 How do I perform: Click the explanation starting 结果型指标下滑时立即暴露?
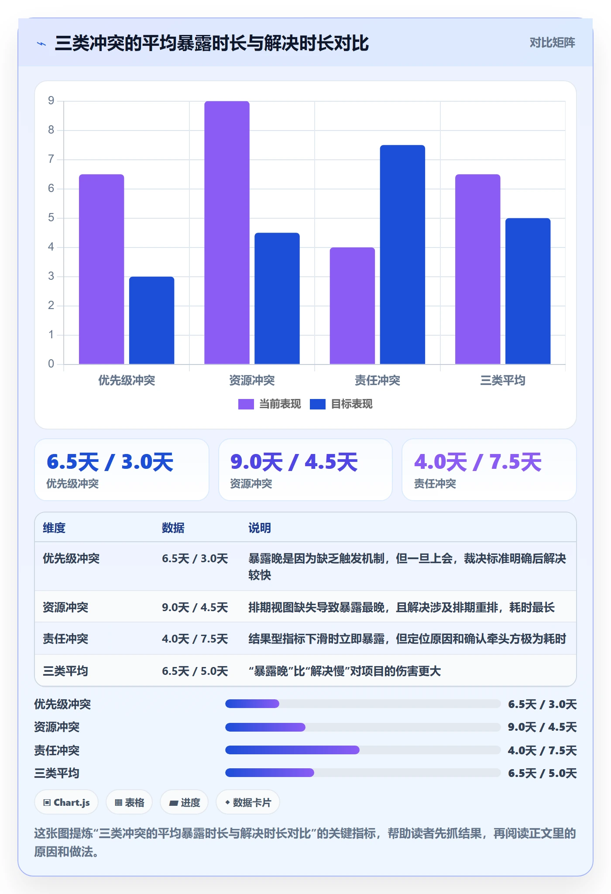coord(407,639)
